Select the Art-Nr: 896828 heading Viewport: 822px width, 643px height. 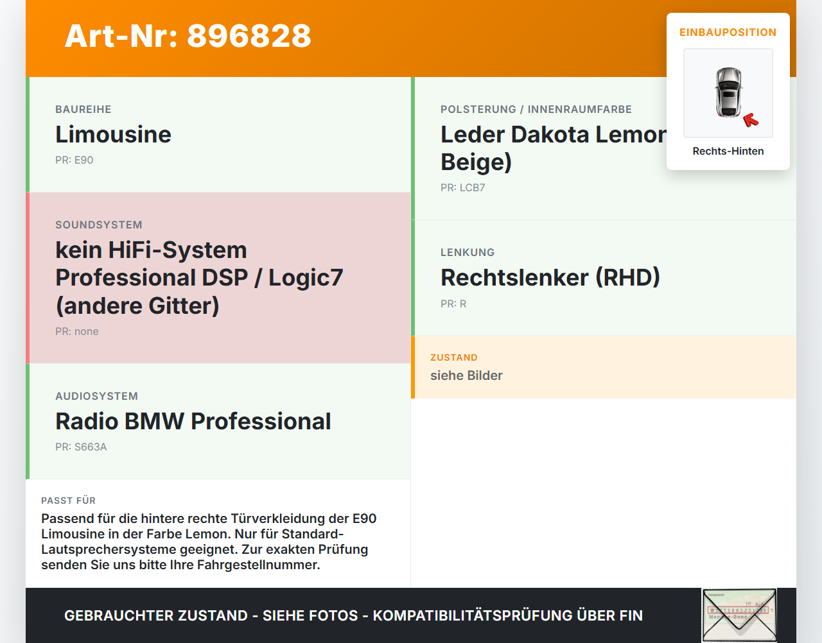click(188, 36)
